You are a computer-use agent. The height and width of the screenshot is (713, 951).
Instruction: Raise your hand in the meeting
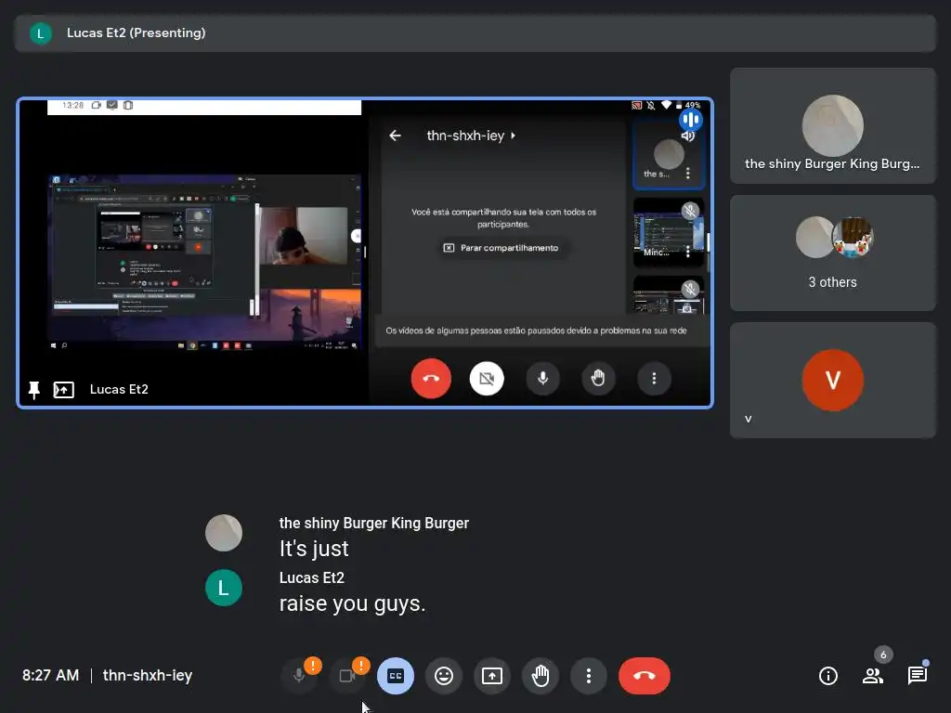(x=541, y=676)
